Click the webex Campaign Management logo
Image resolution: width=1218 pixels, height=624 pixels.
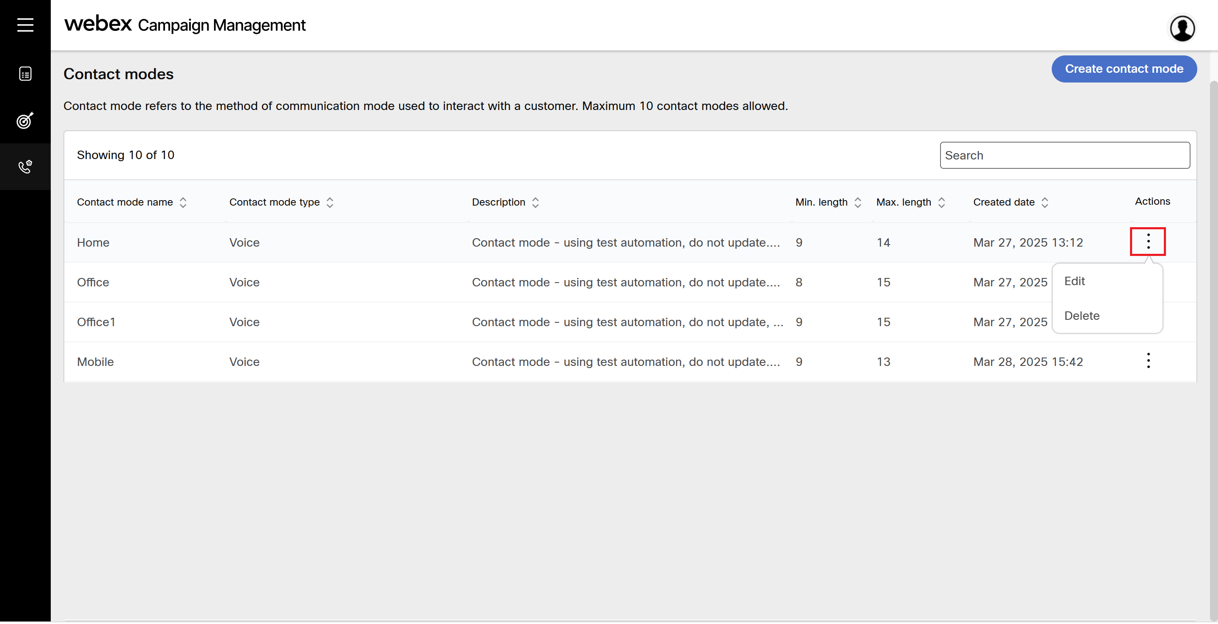click(185, 25)
